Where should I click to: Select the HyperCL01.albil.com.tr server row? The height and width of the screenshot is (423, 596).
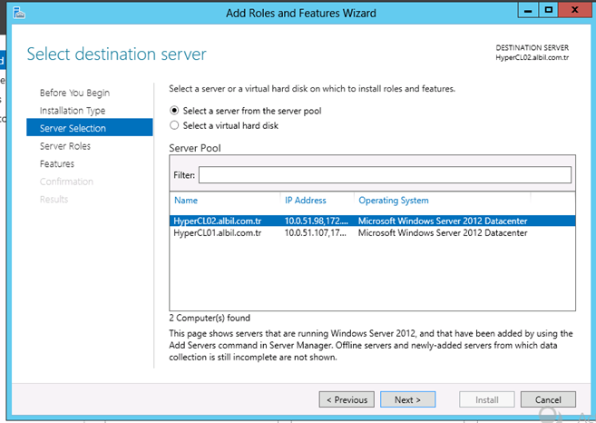coord(373,232)
